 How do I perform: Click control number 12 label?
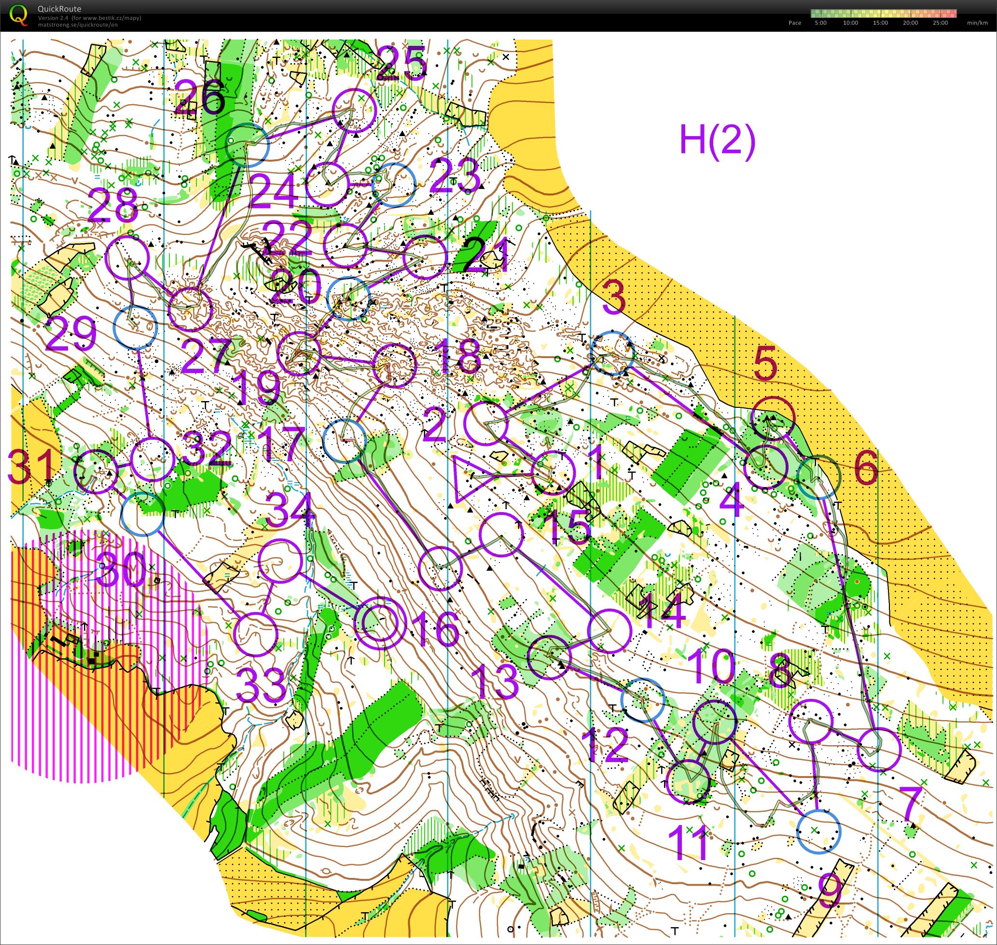pyautogui.click(x=606, y=746)
